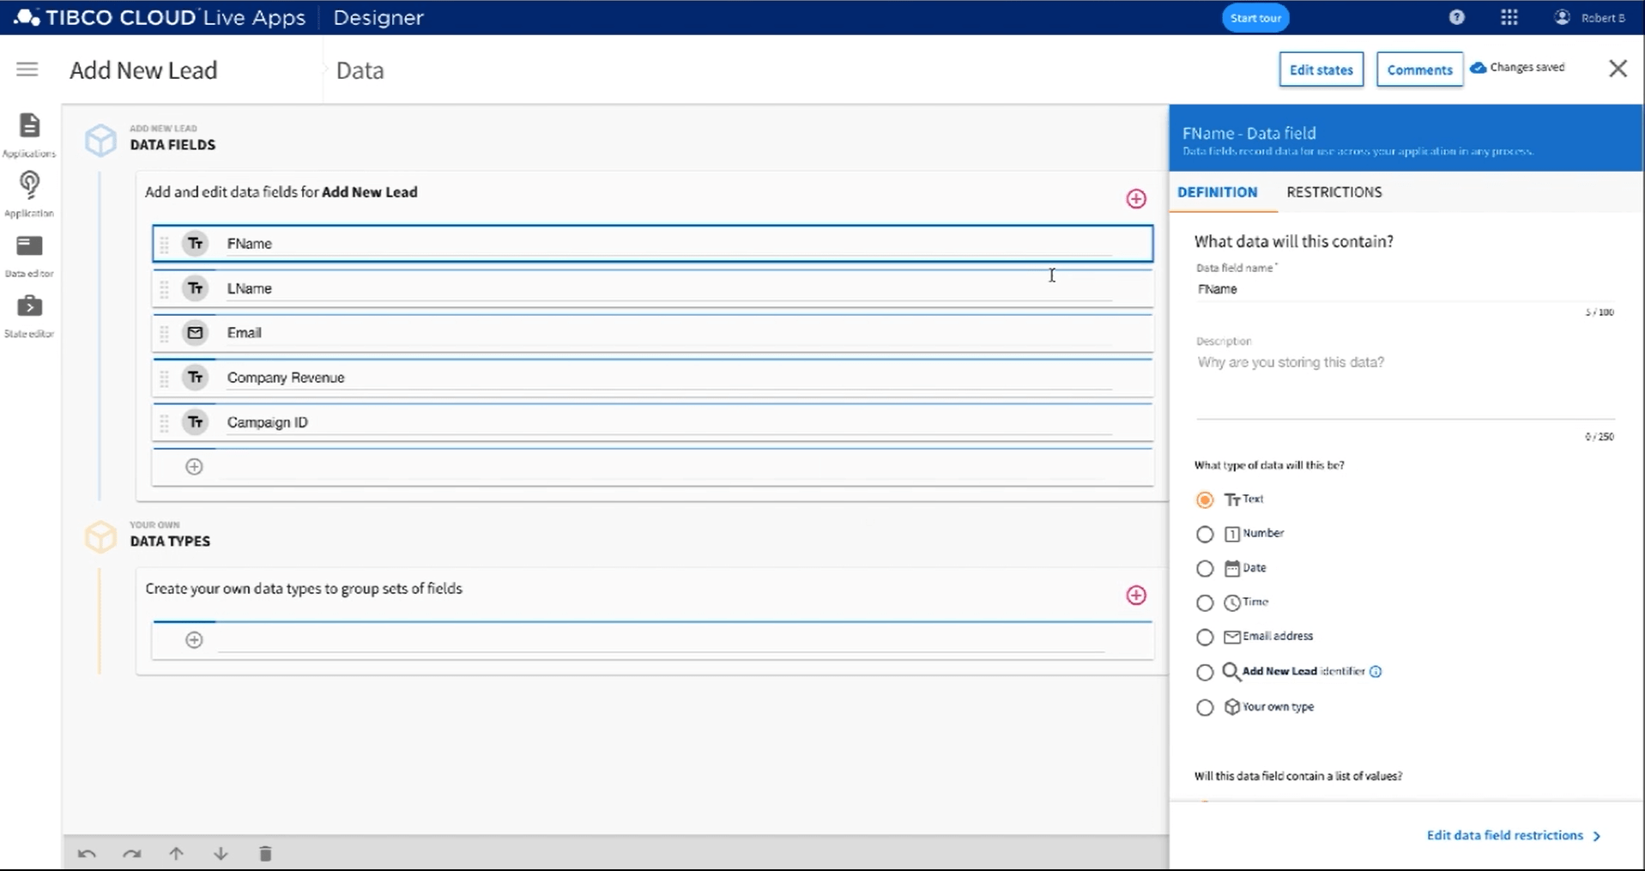Click the Edit states button
The image size is (1645, 871).
1321,70
